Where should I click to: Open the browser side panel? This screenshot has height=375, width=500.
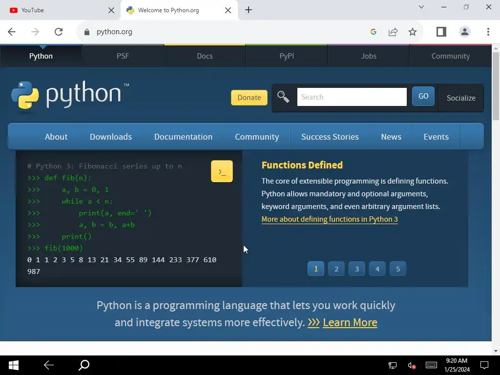pos(441,32)
